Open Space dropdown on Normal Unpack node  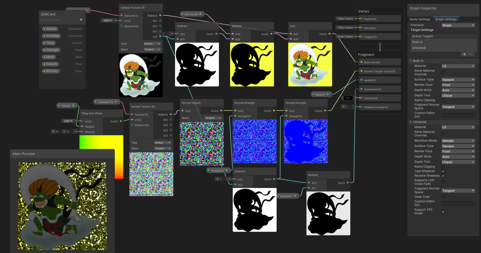(213, 118)
